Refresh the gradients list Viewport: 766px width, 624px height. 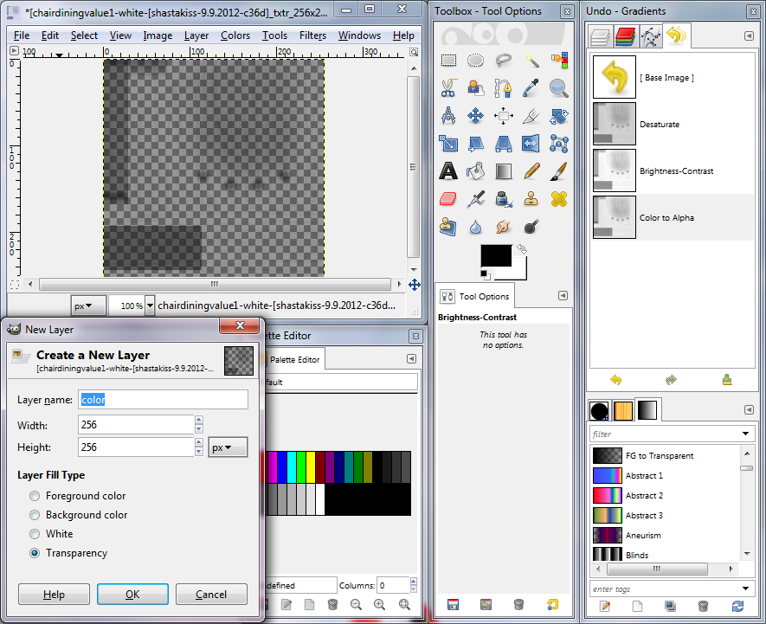point(737,607)
